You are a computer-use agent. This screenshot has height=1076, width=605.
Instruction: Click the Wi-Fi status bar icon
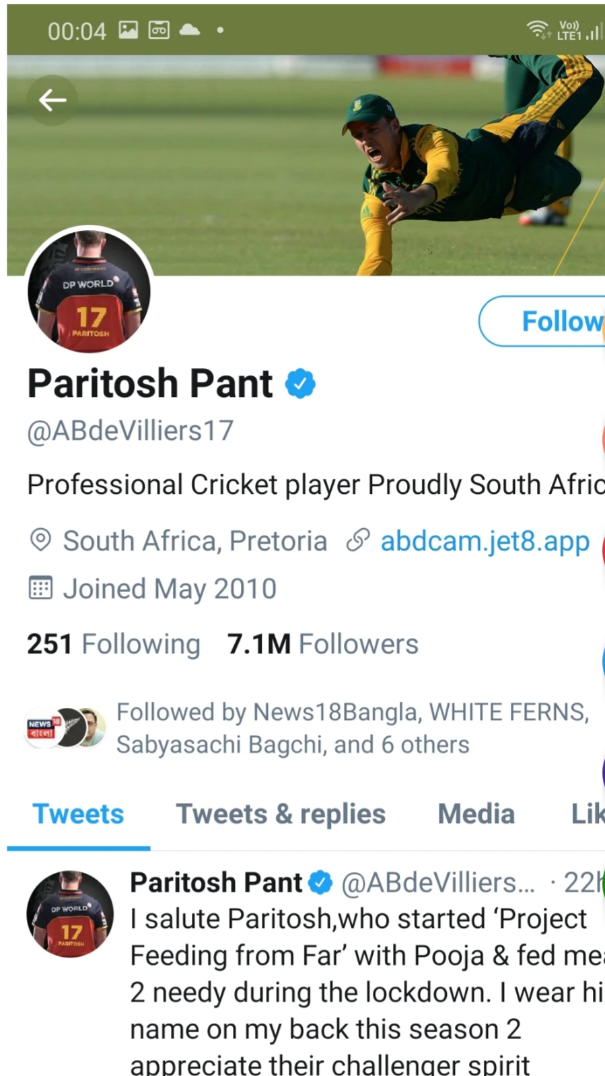point(538,29)
